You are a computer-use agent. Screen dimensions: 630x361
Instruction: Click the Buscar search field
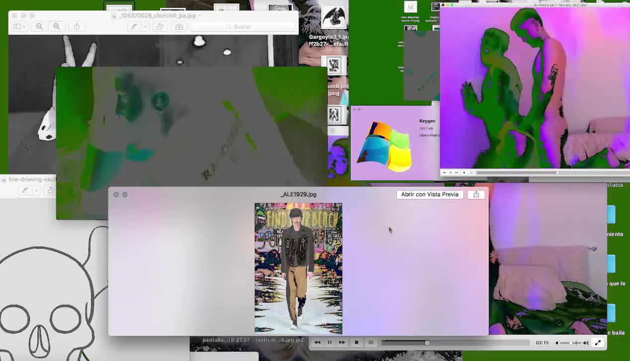coord(242,26)
